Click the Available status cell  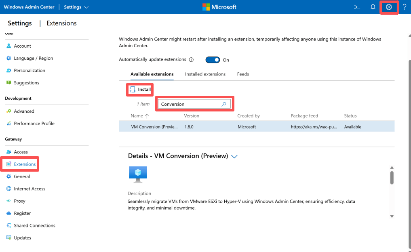(x=352, y=127)
